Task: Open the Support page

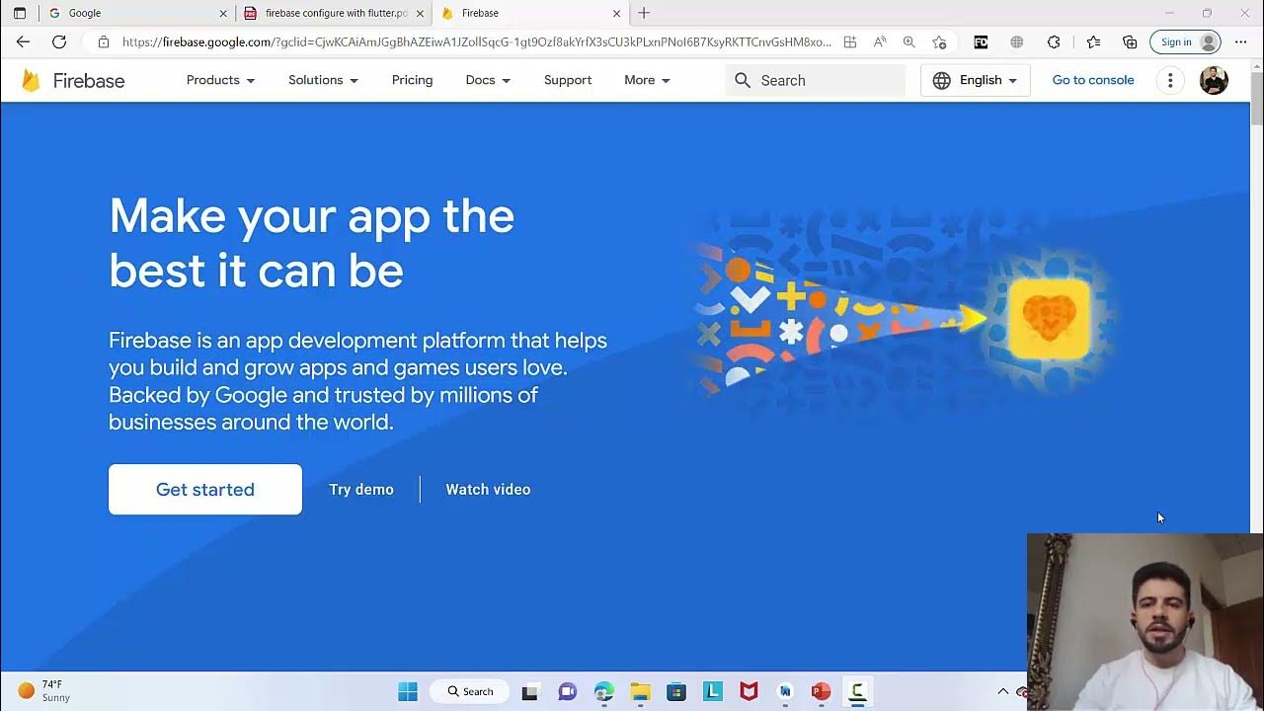Action: (568, 80)
